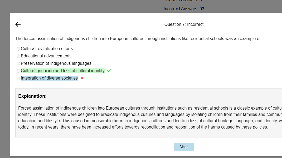Image resolution: width=282 pixels, height=158 pixels.
Task: Click the 'Incorrect Answers: 93' text behind the dialog
Action: click(x=184, y=9)
